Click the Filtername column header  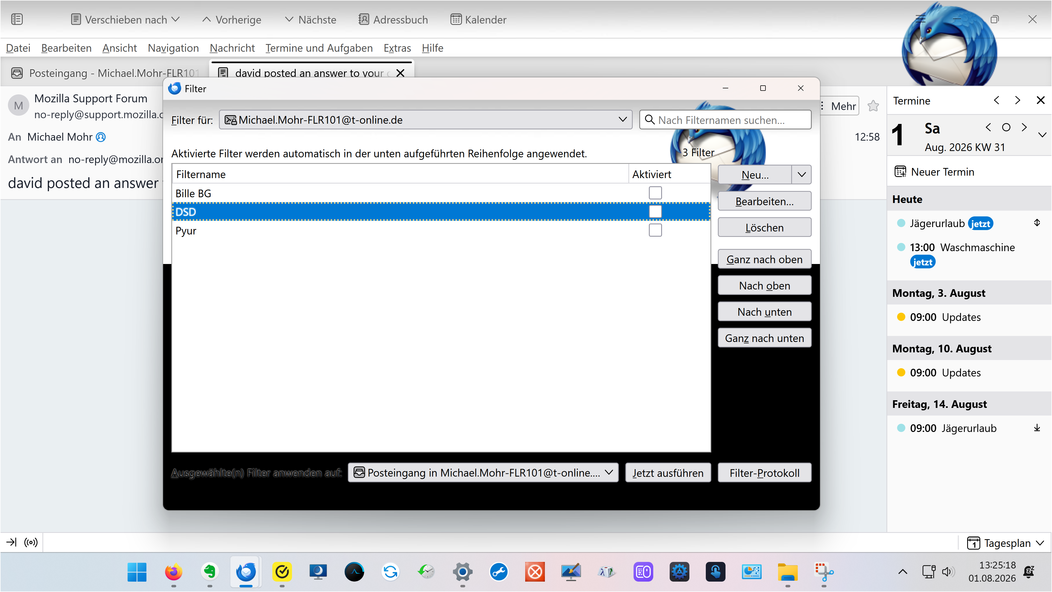click(x=400, y=174)
